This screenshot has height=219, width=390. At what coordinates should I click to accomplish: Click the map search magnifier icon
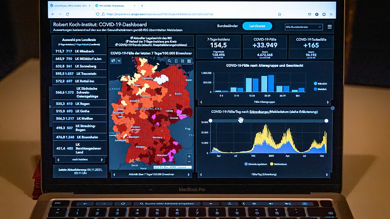[x=170, y=61]
